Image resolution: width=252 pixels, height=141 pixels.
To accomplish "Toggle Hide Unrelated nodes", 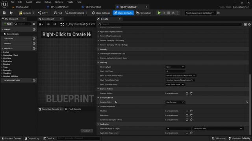I will [75, 13].
